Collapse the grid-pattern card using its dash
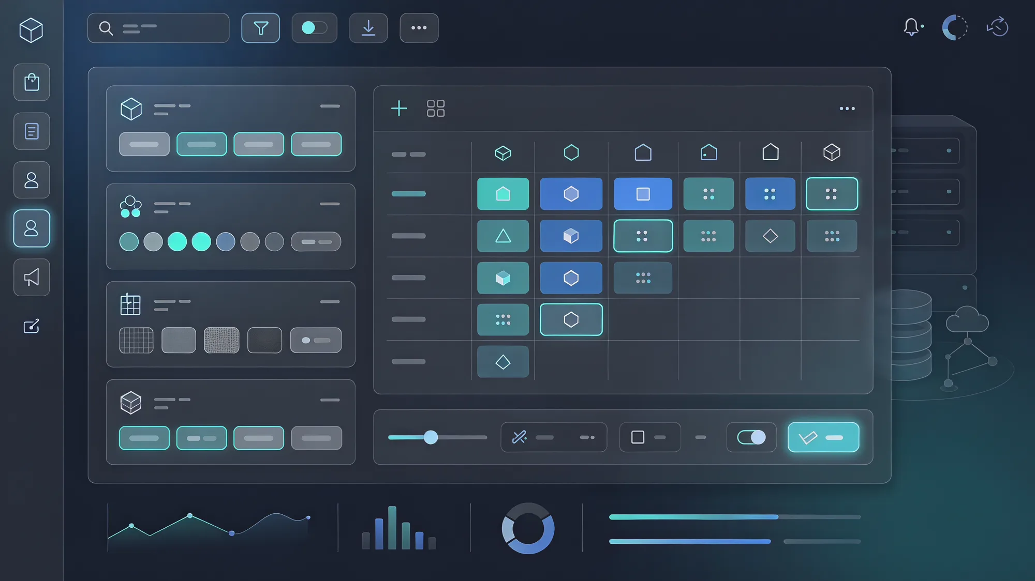1035x581 pixels. click(x=330, y=301)
